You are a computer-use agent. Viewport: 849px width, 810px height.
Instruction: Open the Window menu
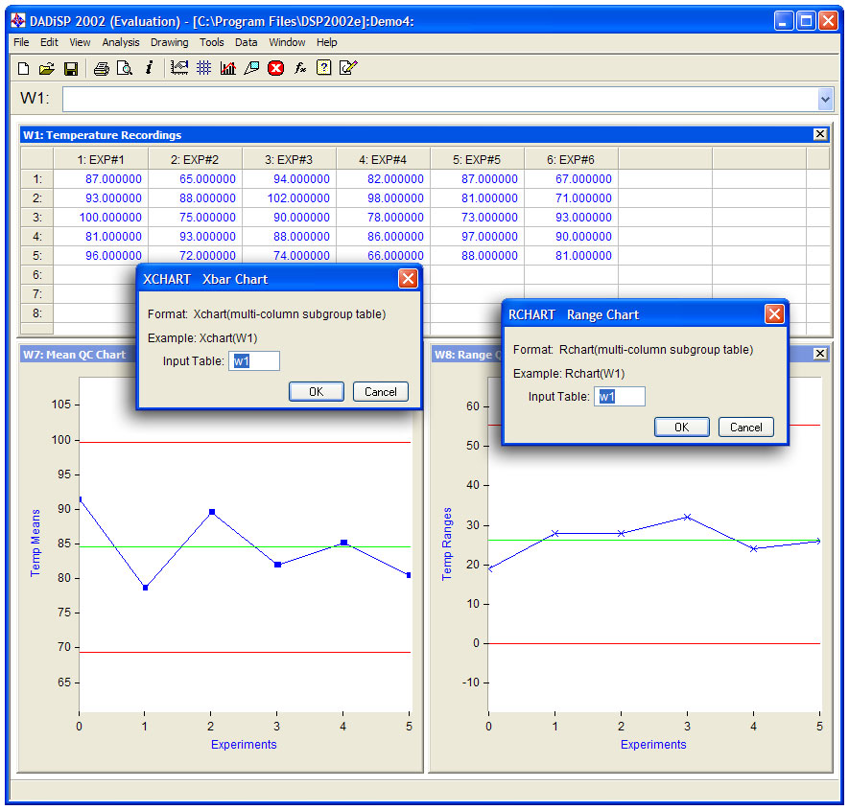(x=287, y=42)
